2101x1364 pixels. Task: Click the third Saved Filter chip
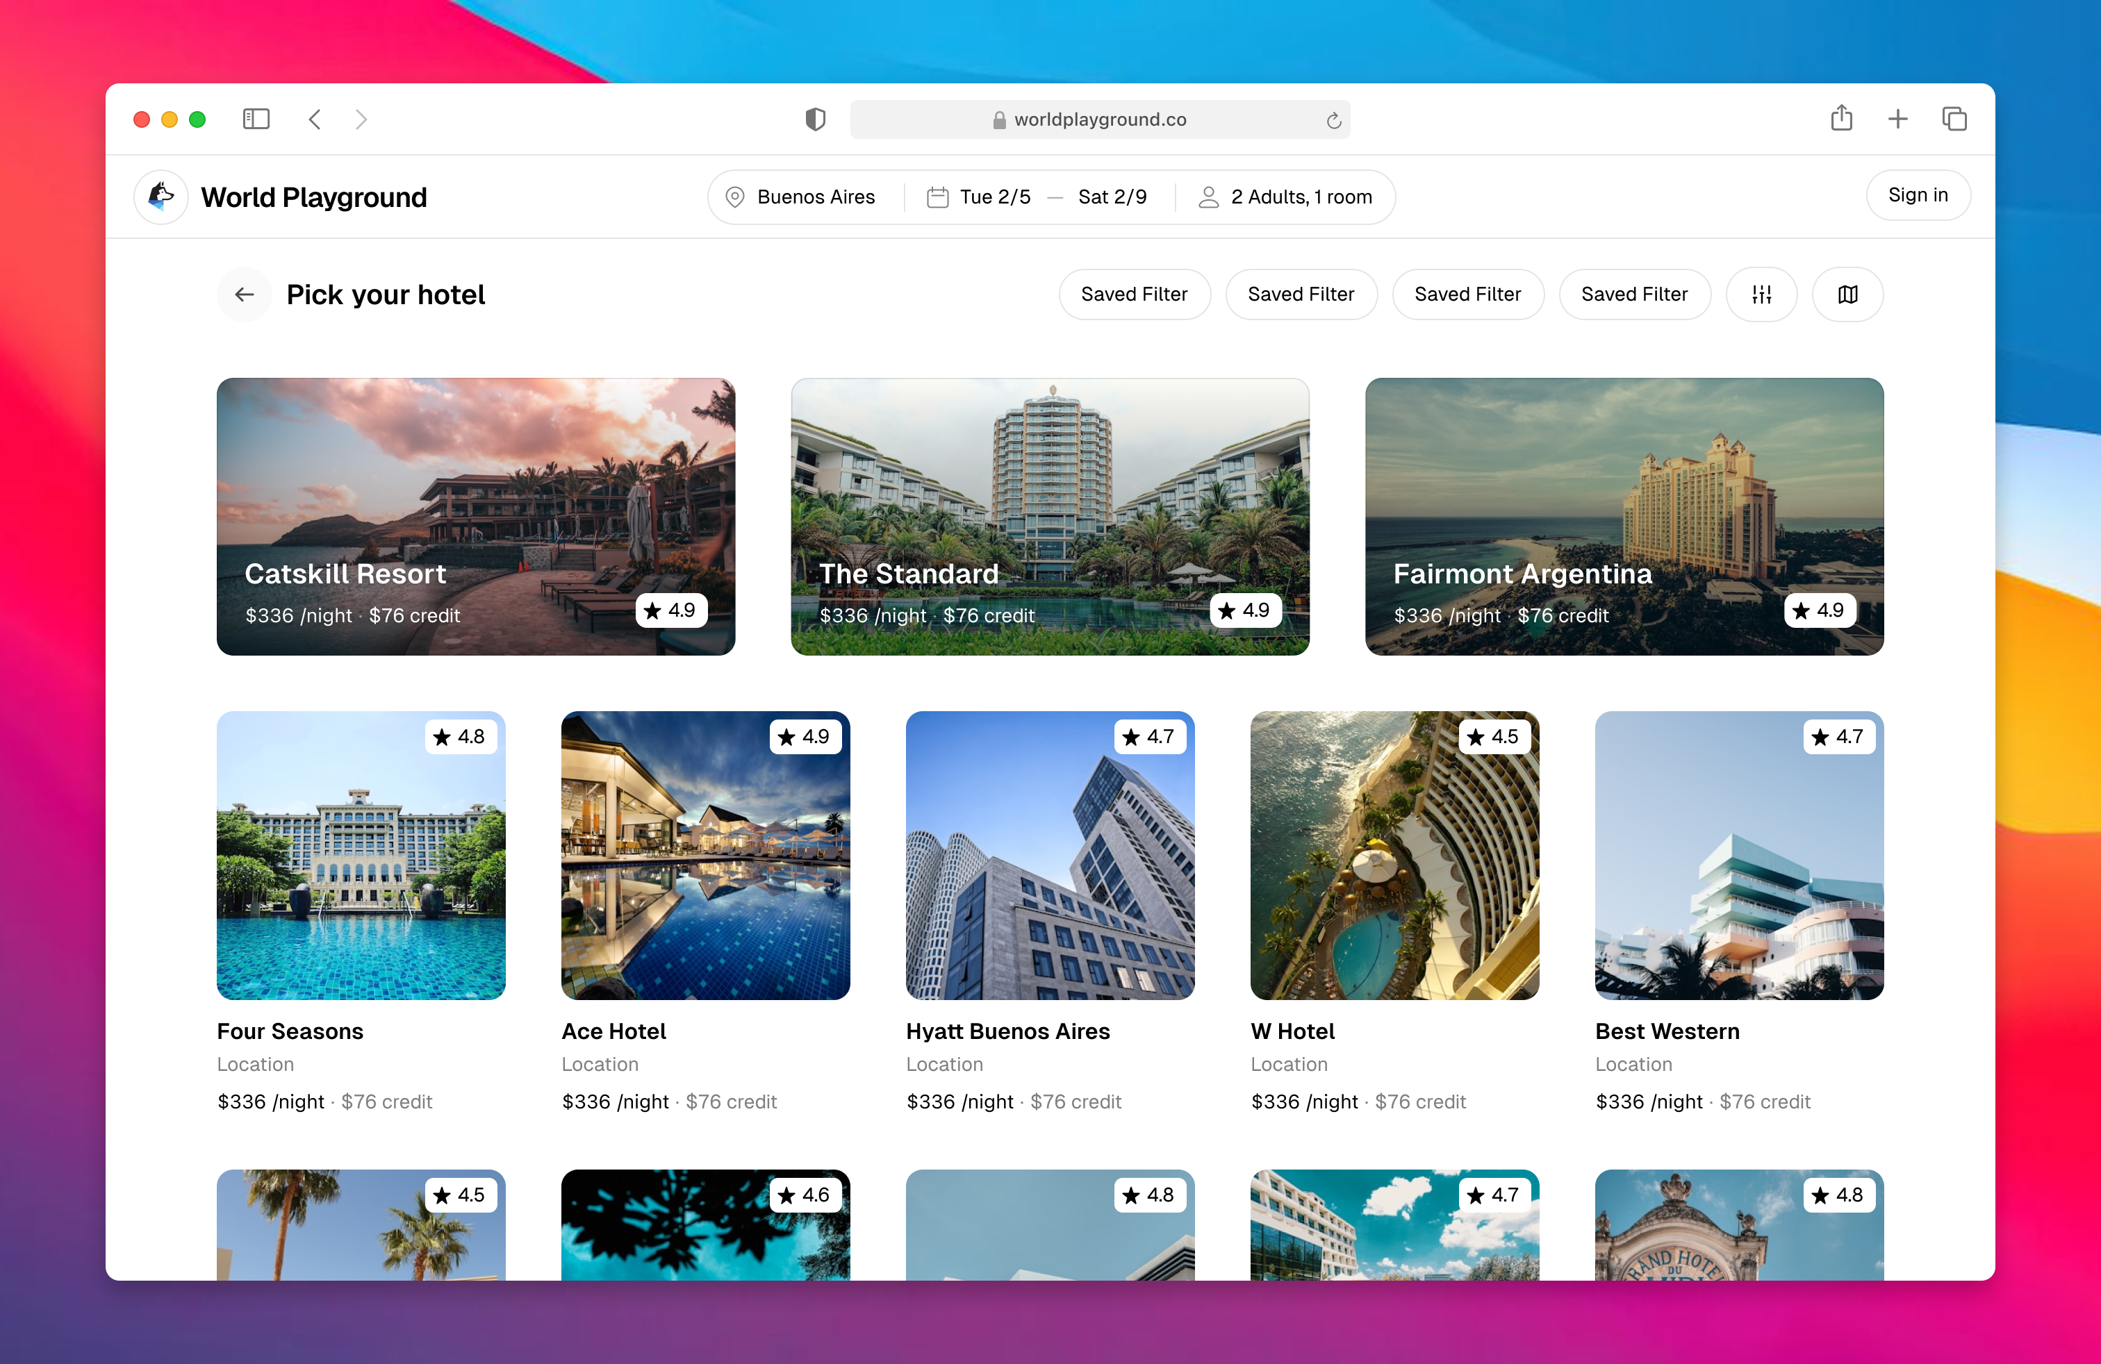tap(1468, 294)
